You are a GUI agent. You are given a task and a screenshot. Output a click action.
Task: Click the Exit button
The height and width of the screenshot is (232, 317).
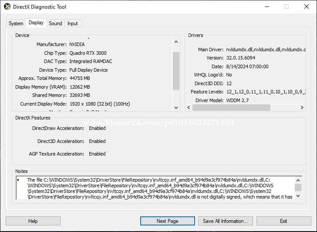pos(283,221)
